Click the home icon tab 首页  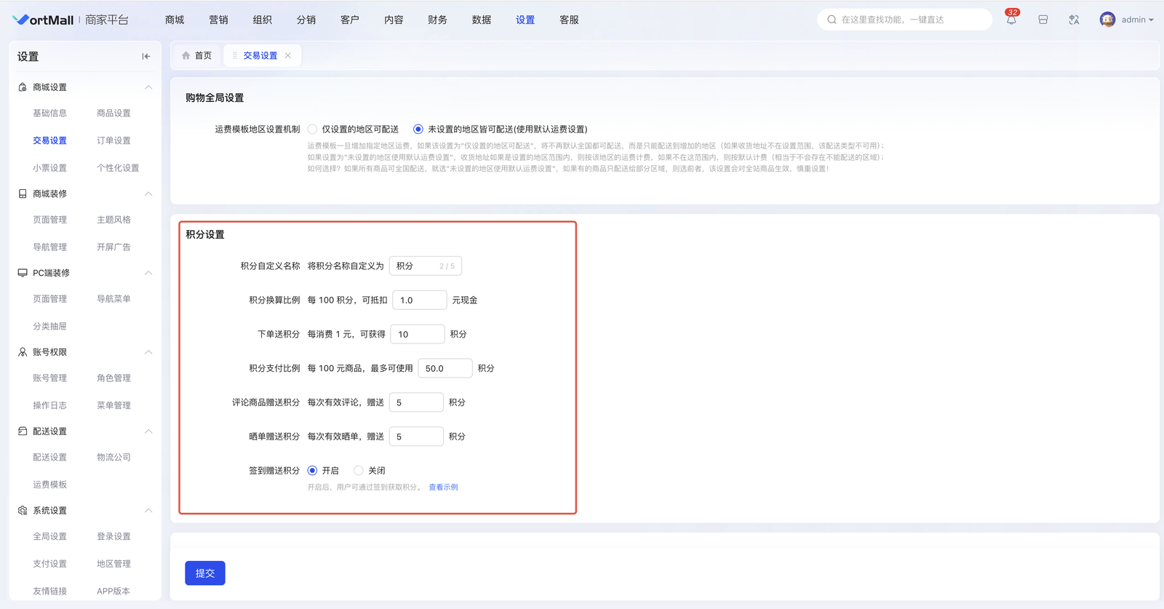196,55
